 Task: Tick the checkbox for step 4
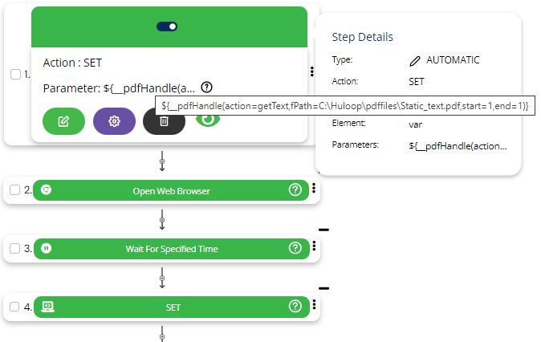tap(15, 306)
